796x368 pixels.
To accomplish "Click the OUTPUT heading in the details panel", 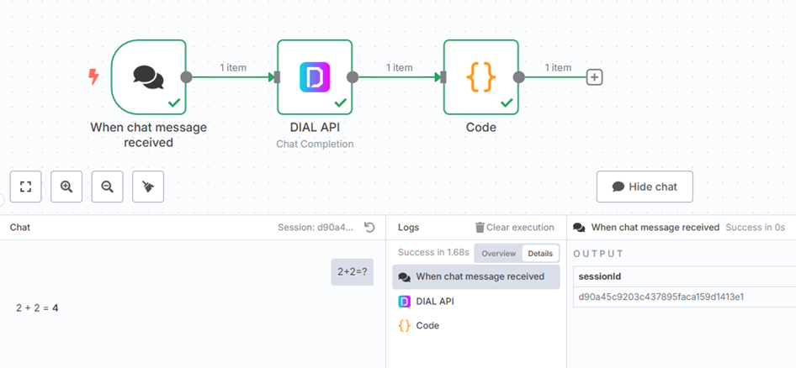I will (598, 254).
